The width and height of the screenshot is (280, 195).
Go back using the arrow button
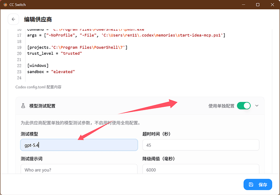[x=13, y=19]
